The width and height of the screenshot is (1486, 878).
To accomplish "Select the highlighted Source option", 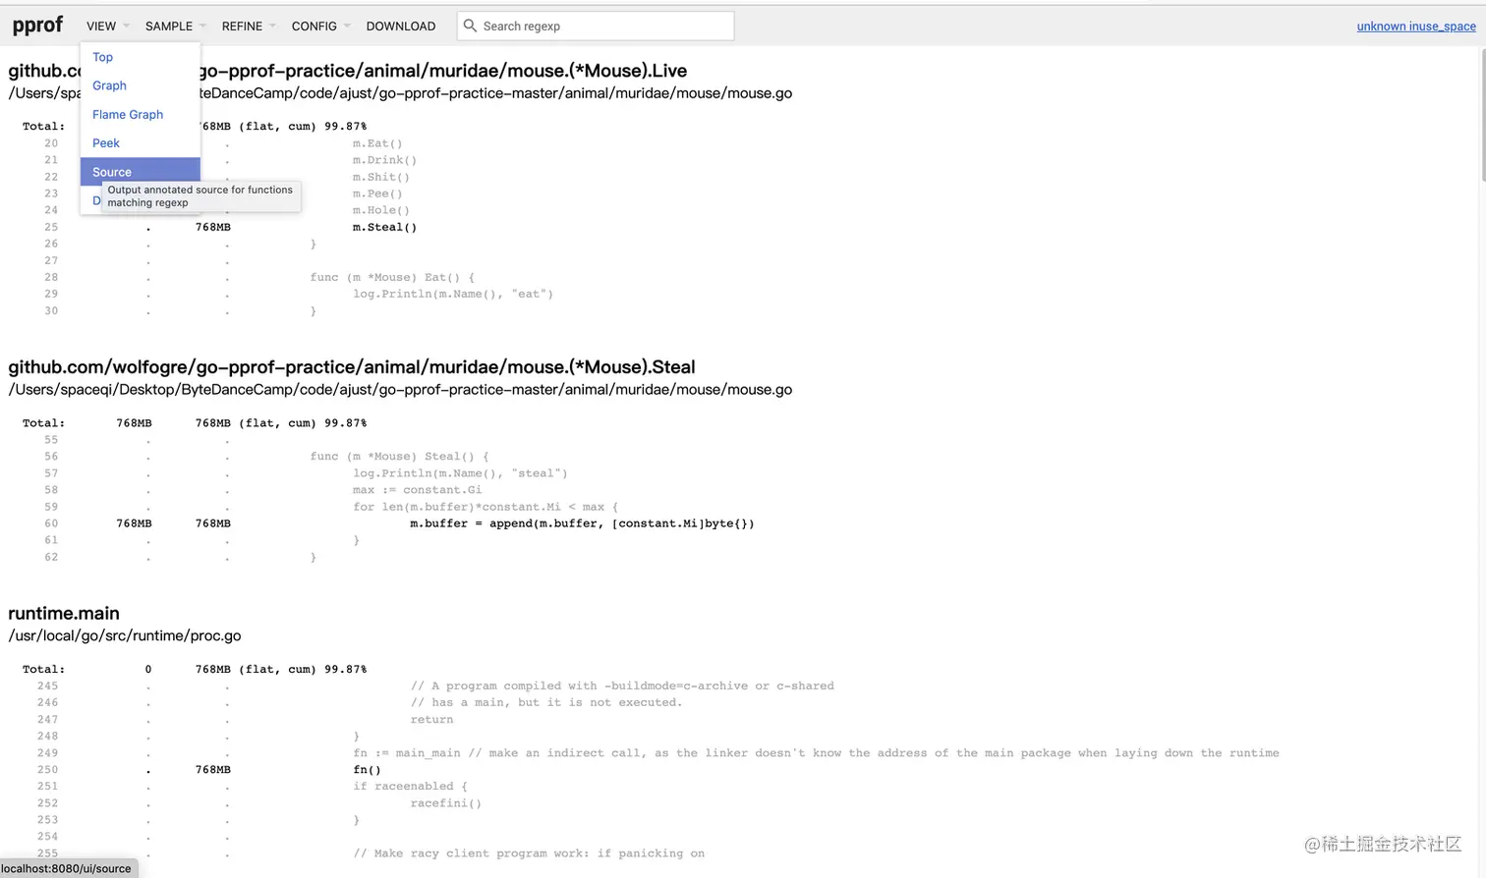I will coord(111,171).
